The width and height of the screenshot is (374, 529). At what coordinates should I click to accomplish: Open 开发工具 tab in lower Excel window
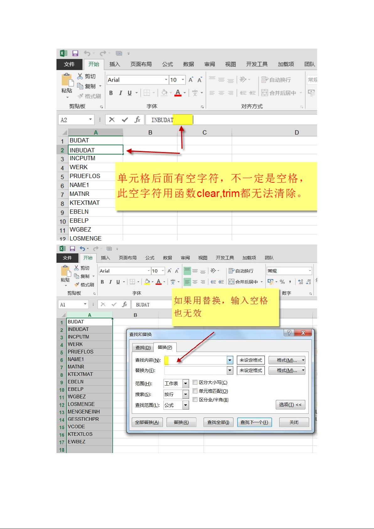click(x=225, y=258)
